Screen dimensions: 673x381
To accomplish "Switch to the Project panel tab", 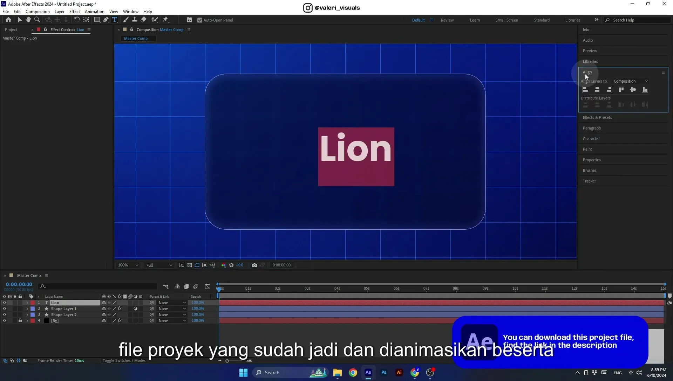I will [x=11, y=30].
